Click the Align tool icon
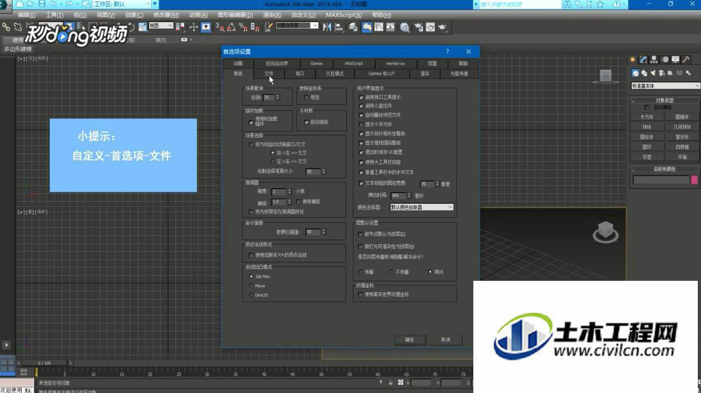Image resolution: width=701 pixels, height=393 pixels. point(339,28)
